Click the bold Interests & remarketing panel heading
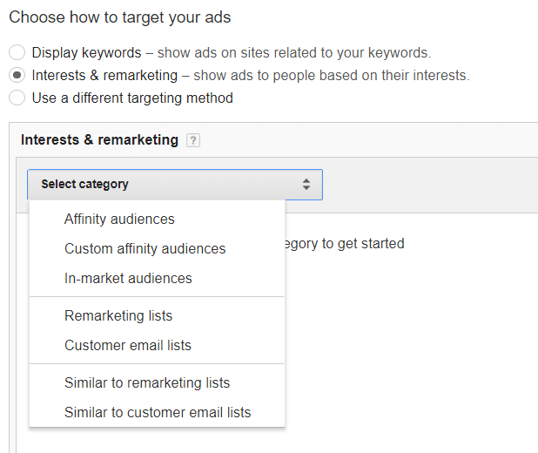538x453 pixels. point(99,140)
